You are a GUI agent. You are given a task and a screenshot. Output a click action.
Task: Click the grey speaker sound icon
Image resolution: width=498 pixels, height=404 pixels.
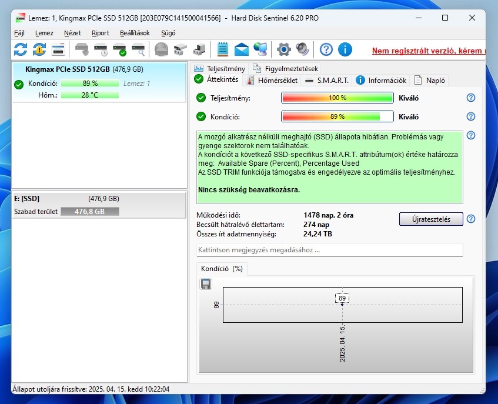pyautogui.click(x=302, y=49)
